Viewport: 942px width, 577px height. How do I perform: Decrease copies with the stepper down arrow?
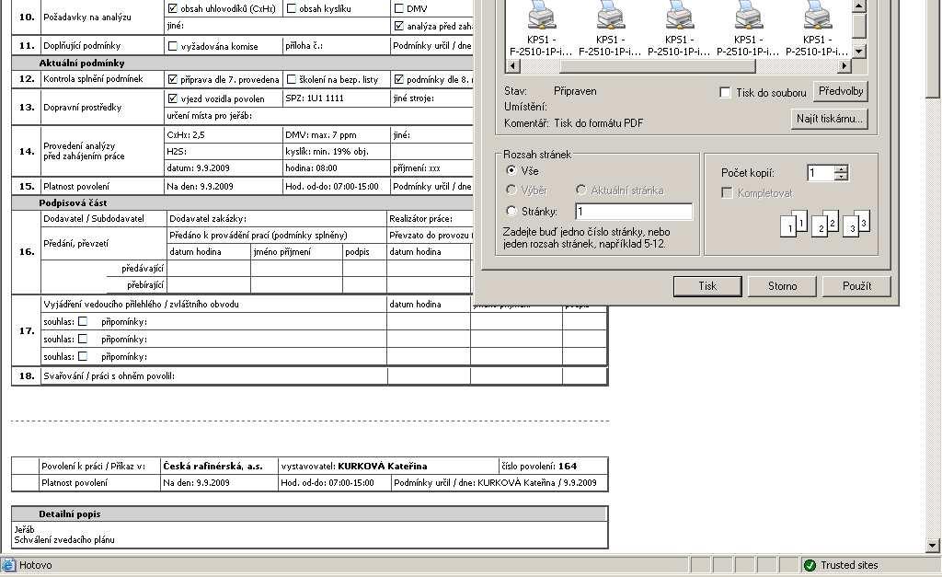click(x=842, y=177)
